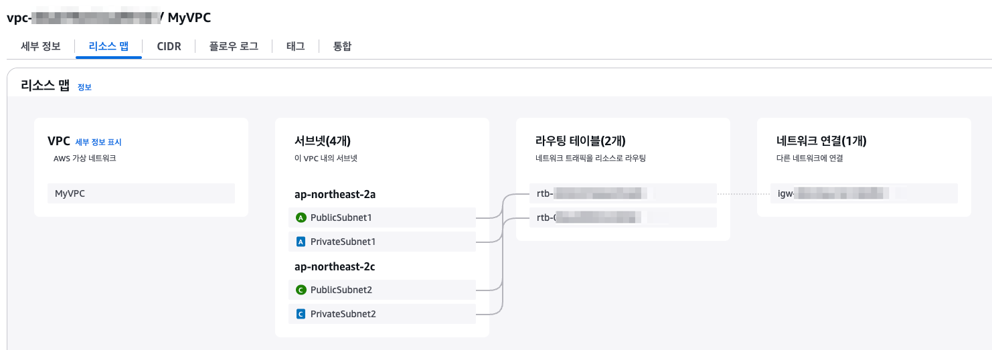992x350 pixels.
Task: Select the 리소스 맵 tab
Action: point(108,46)
